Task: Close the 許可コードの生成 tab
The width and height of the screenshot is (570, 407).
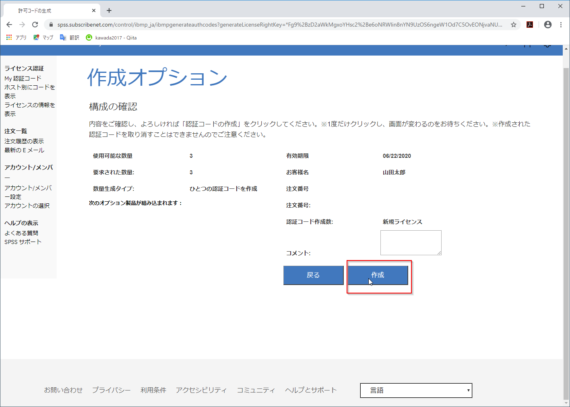Action: pyautogui.click(x=94, y=10)
